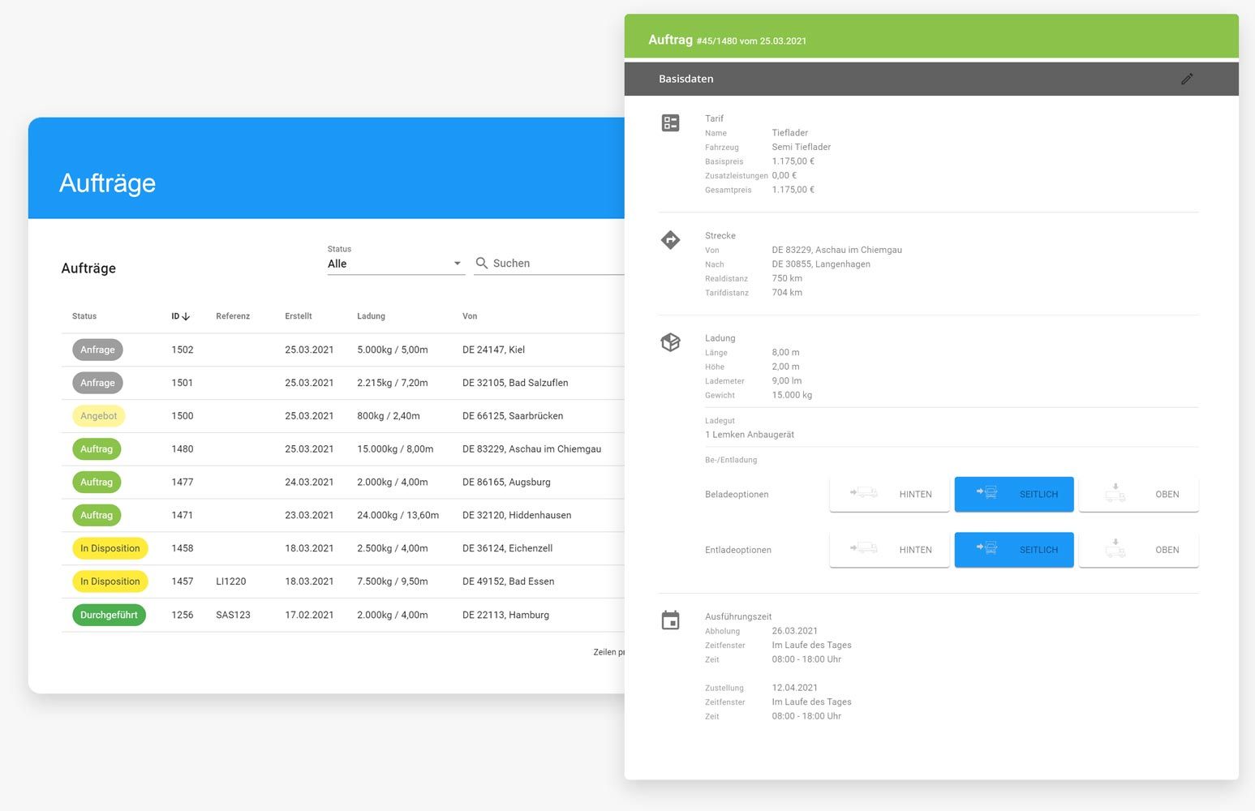Click origin DE 32105, Bad Salzuflen
The width and height of the screenshot is (1255, 811).
515,383
